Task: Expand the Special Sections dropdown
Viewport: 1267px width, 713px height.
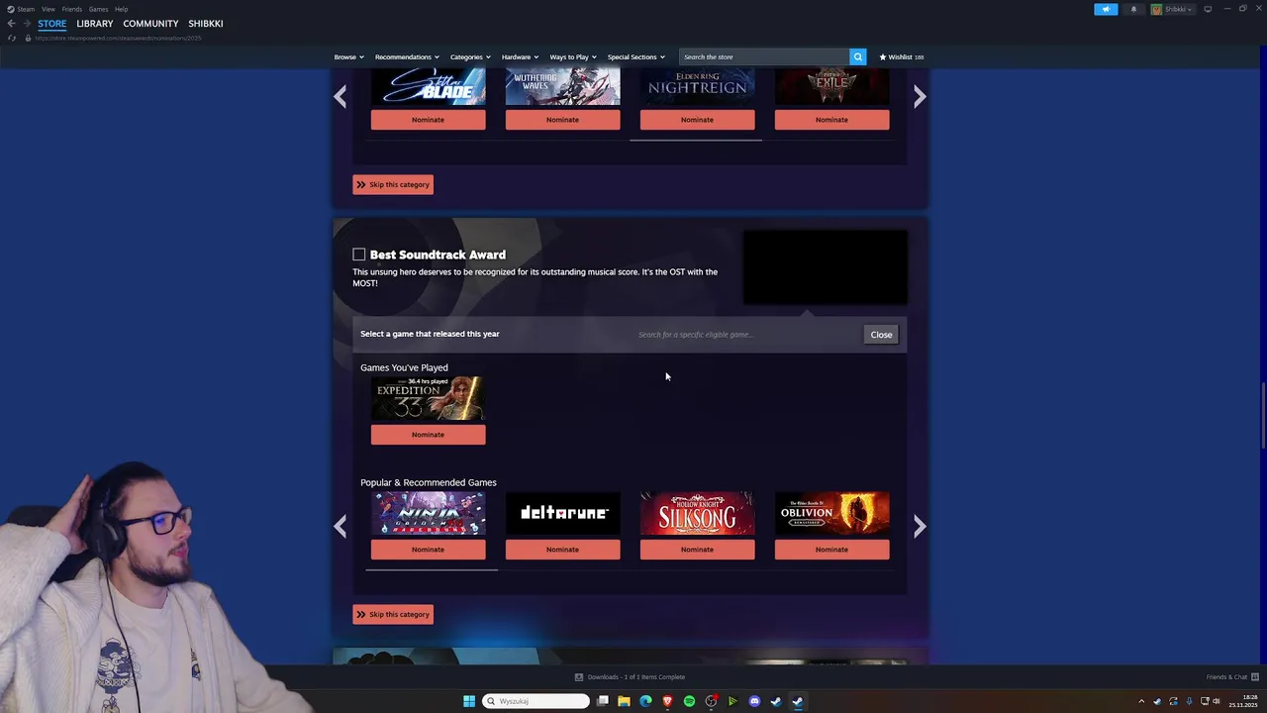Action: [635, 56]
